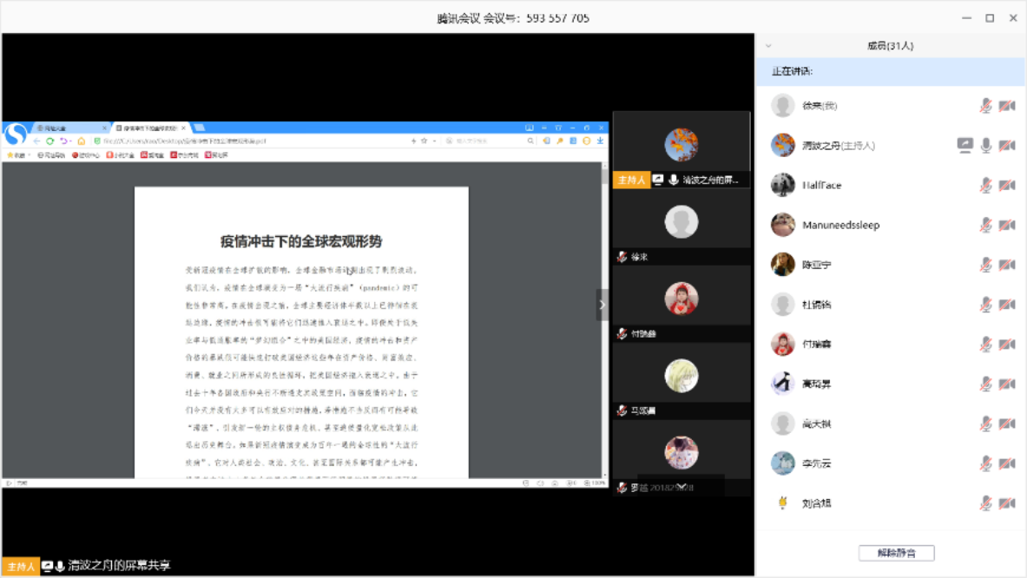Image resolution: width=1027 pixels, height=578 pixels.
Task: Click the screen-sharing indicator beside 清波之丹
Action: (965, 145)
